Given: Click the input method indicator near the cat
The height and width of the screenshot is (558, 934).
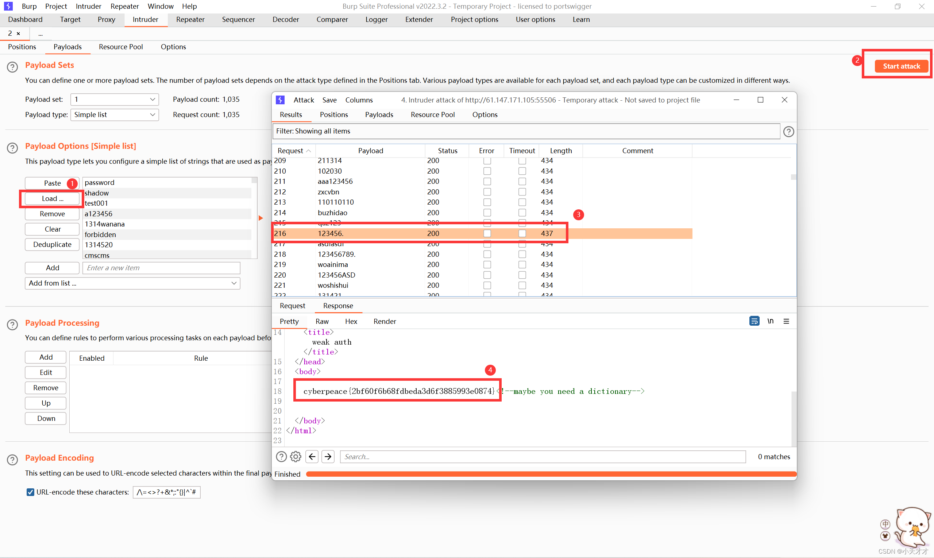Looking at the screenshot, I should coord(885,524).
